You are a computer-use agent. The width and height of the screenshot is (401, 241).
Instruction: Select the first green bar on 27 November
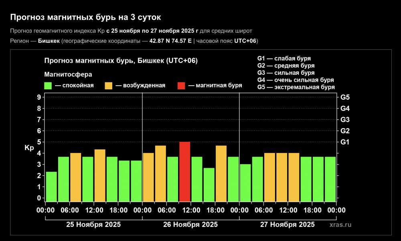click(x=245, y=183)
